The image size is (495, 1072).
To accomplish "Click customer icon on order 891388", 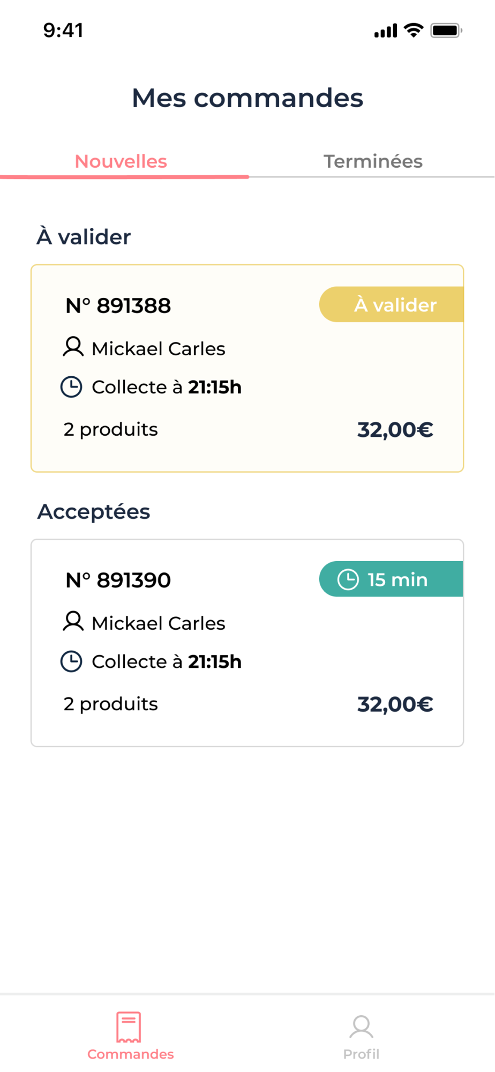I will coord(73,347).
